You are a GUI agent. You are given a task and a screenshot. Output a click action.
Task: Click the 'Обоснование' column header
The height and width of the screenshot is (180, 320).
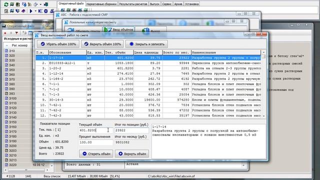click(67, 52)
